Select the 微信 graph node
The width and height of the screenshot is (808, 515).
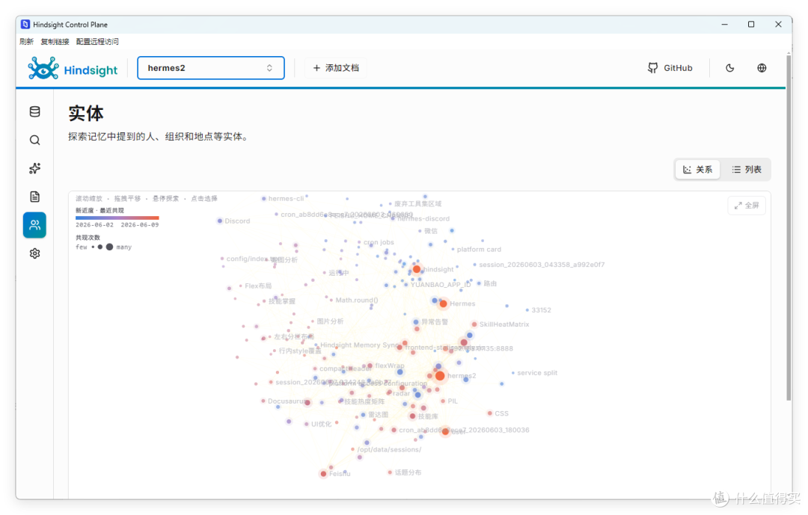coord(420,231)
